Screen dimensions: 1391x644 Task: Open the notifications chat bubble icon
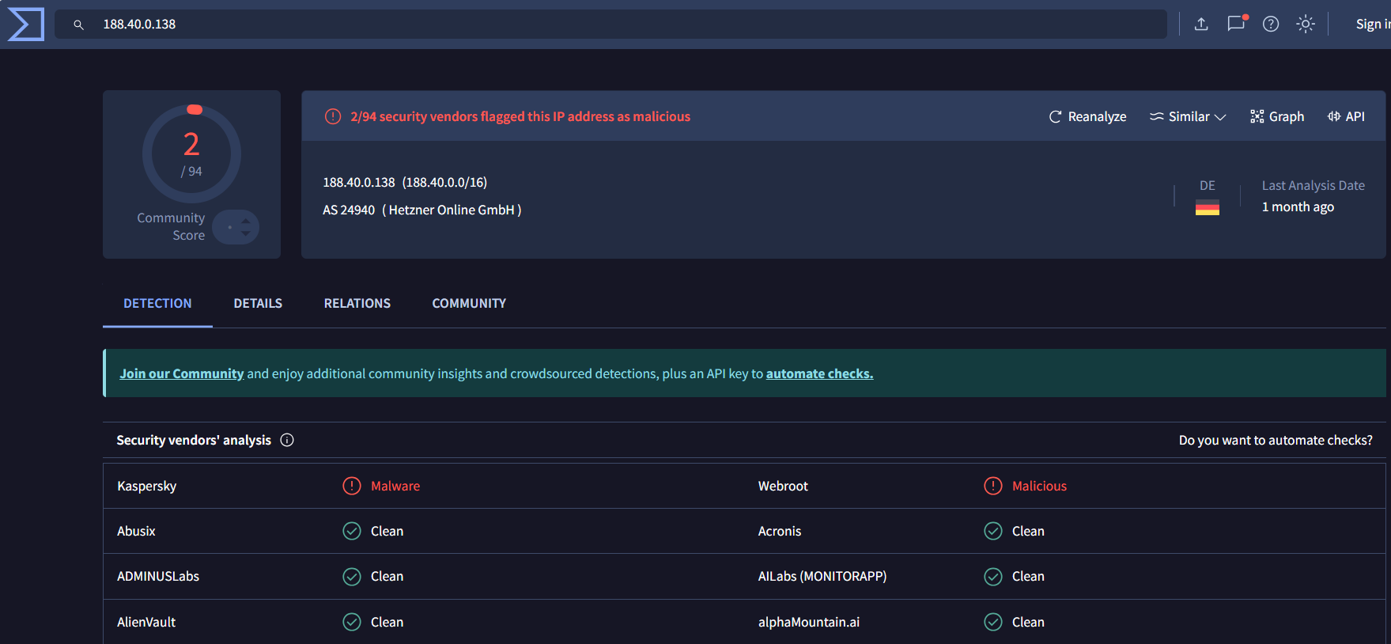pos(1236,24)
